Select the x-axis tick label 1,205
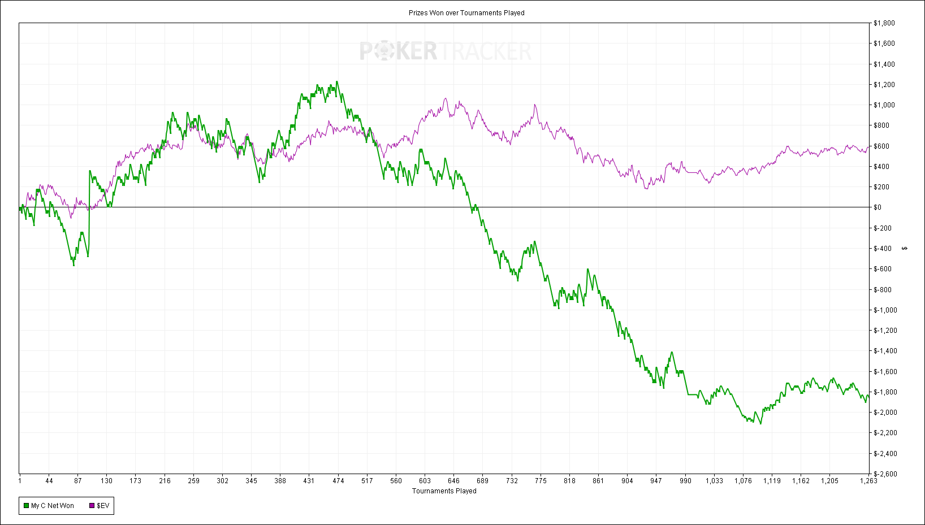 [x=830, y=481]
